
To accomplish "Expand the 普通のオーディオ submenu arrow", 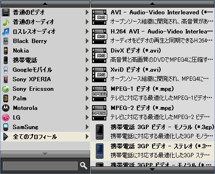I will coord(87,22).
